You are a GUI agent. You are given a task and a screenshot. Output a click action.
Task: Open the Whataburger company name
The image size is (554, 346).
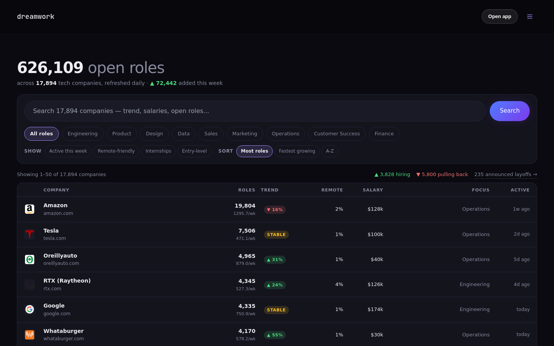pos(63,331)
